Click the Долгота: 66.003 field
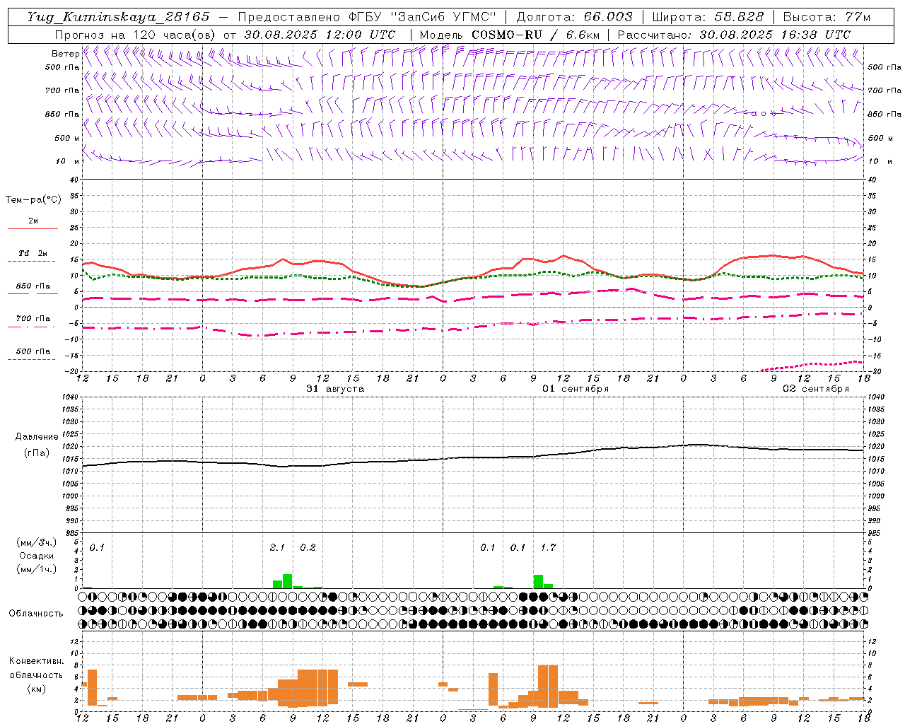The image size is (905, 724). [575, 17]
